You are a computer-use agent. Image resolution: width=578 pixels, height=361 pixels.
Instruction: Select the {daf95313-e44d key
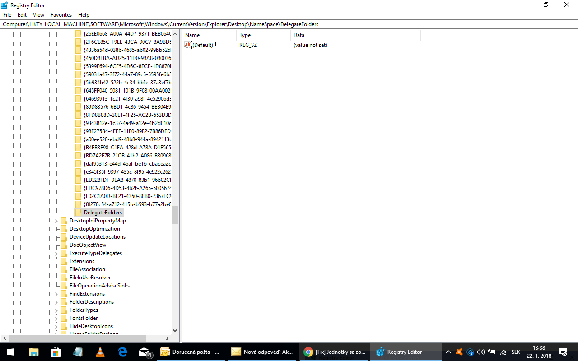pyautogui.click(x=127, y=164)
